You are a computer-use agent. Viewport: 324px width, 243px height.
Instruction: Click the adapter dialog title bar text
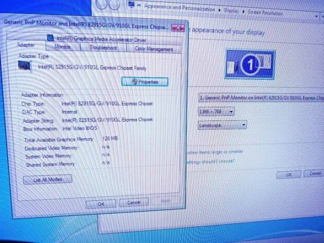tap(86, 25)
